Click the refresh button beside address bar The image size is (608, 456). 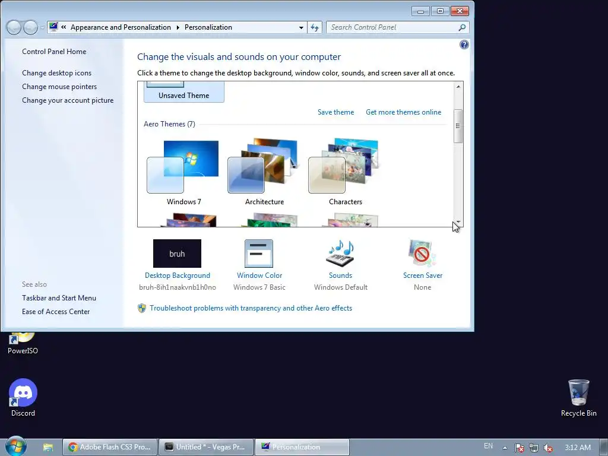[x=315, y=27]
